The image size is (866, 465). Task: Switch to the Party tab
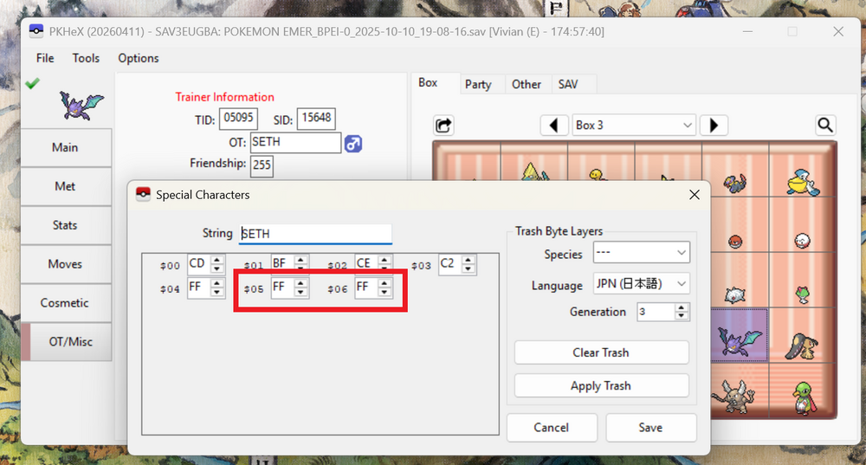478,84
